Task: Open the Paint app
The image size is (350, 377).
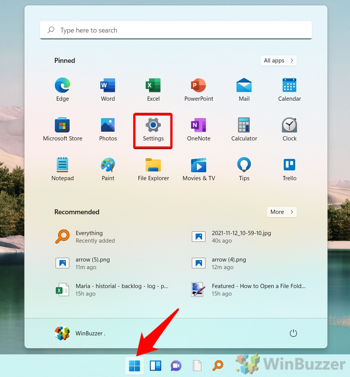Action: point(108,169)
